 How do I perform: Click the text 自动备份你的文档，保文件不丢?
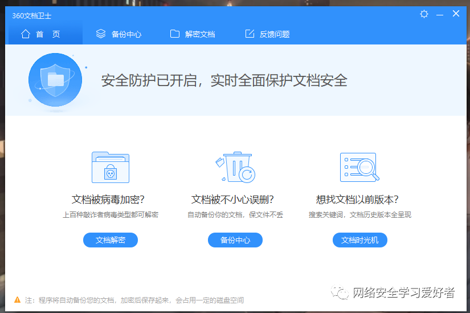click(x=235, y=215)
